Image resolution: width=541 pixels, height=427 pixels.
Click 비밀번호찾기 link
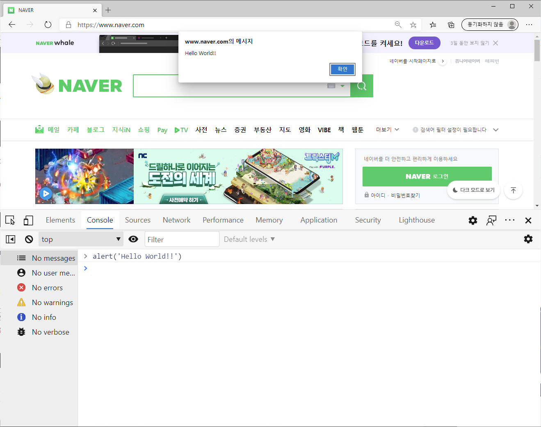coord(406,195)
